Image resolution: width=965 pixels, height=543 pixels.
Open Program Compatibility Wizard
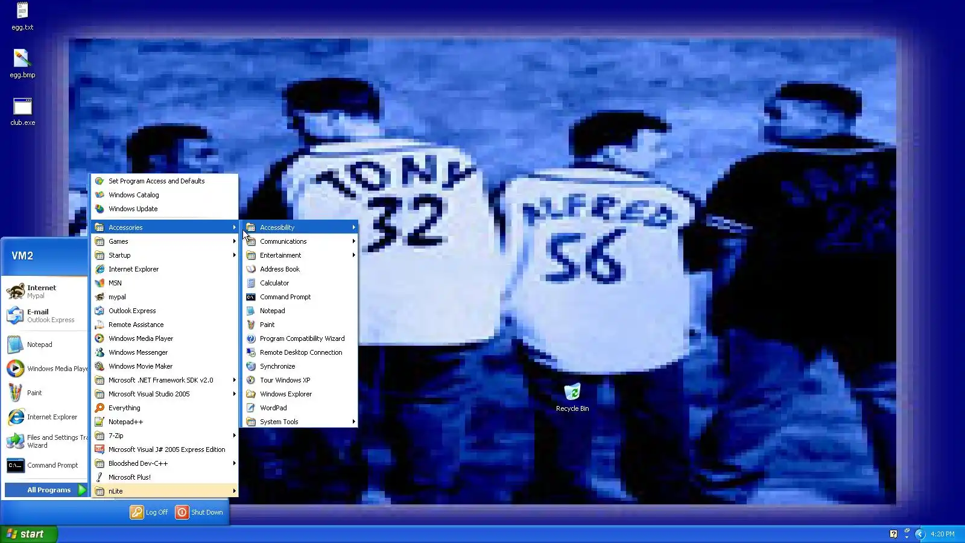pos(300,338)
